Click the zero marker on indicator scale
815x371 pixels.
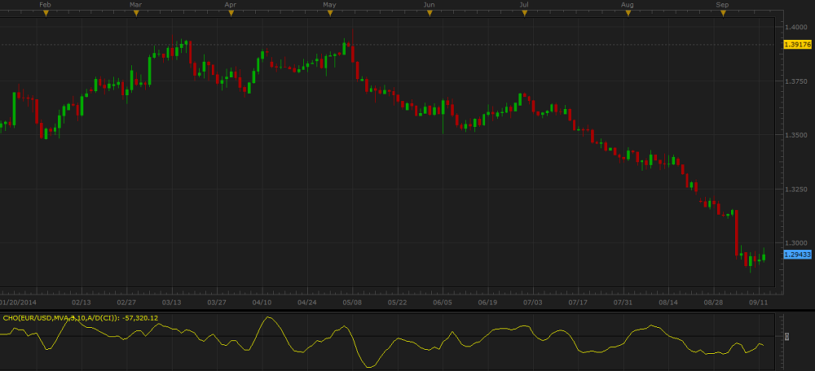pos(787,335)
